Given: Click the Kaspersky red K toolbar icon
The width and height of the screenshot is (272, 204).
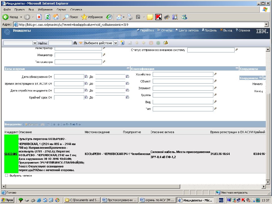Looking at the screenshot, I should 158,17.
